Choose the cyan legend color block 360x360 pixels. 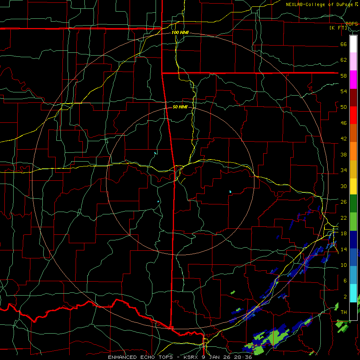353,293
